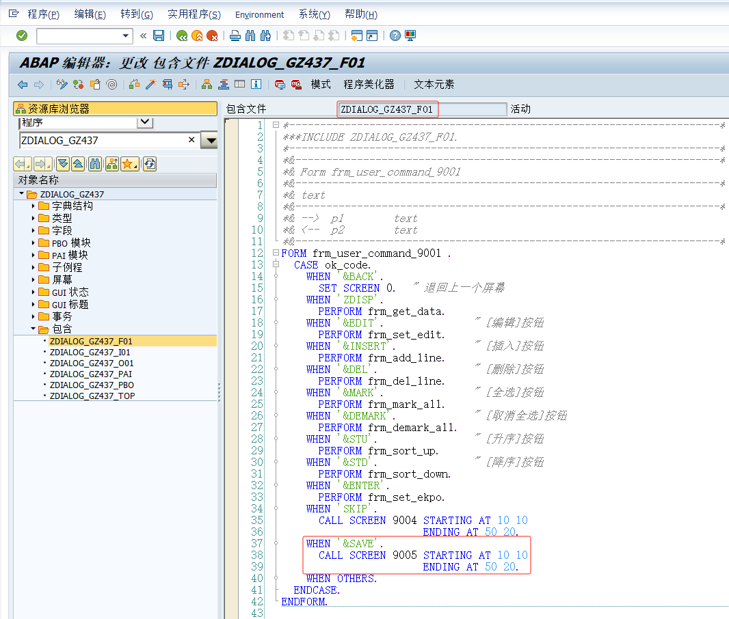Viewport: 729px width, 619px height.
Task: Create a new SAP session
Action: tap(357, 36)
